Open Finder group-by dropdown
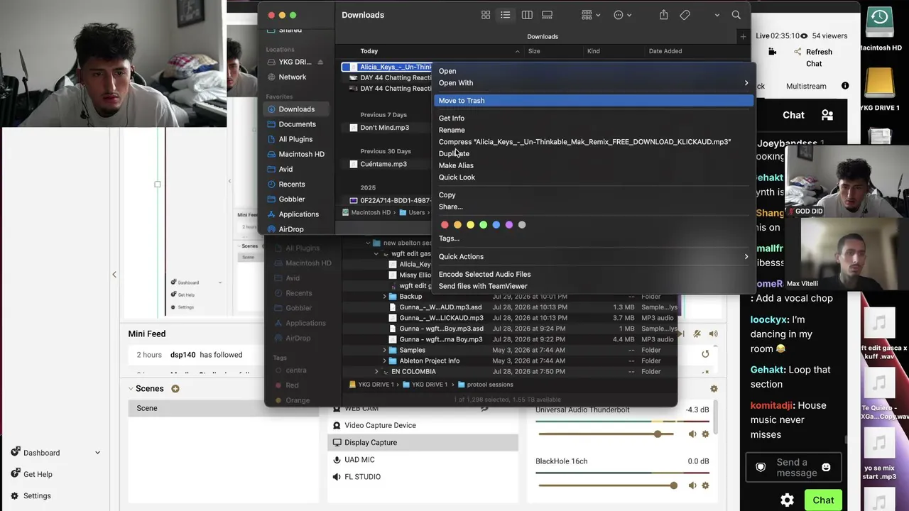 pos(591,15)
